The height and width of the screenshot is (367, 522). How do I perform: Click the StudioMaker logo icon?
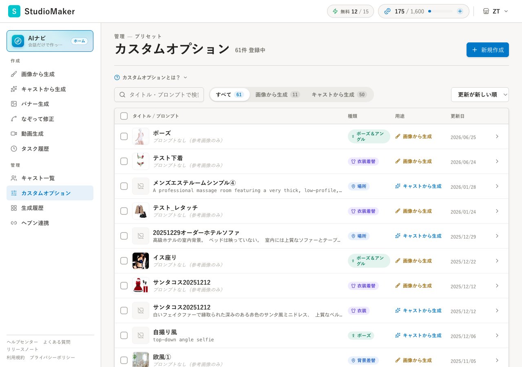pyautogui.click(x=14, y=11)
